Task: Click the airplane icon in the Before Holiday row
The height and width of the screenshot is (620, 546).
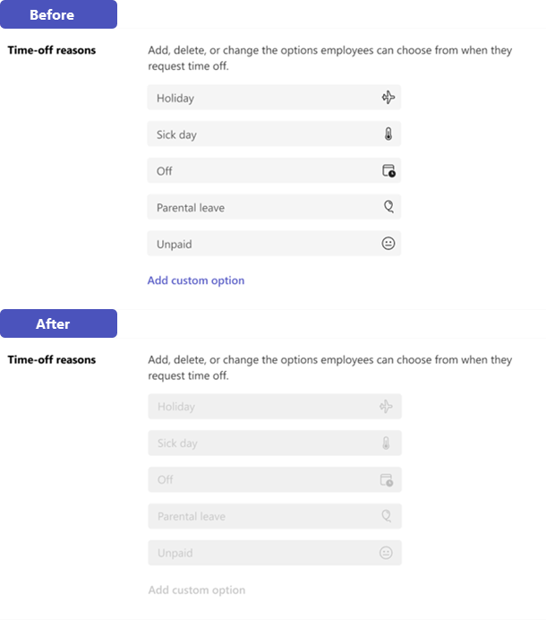Action: click(388, 98)
